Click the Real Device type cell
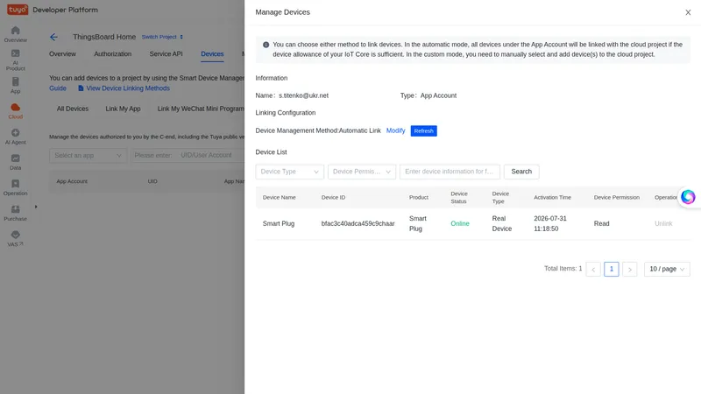 [501, 223]
